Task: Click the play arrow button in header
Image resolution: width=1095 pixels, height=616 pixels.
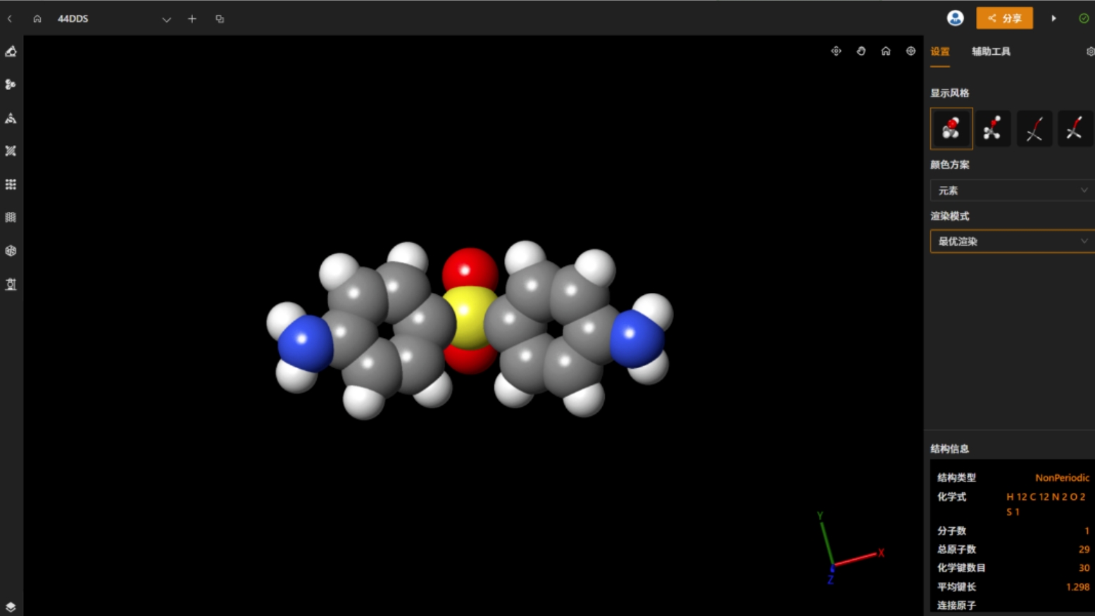Action: pos(1054,18)
